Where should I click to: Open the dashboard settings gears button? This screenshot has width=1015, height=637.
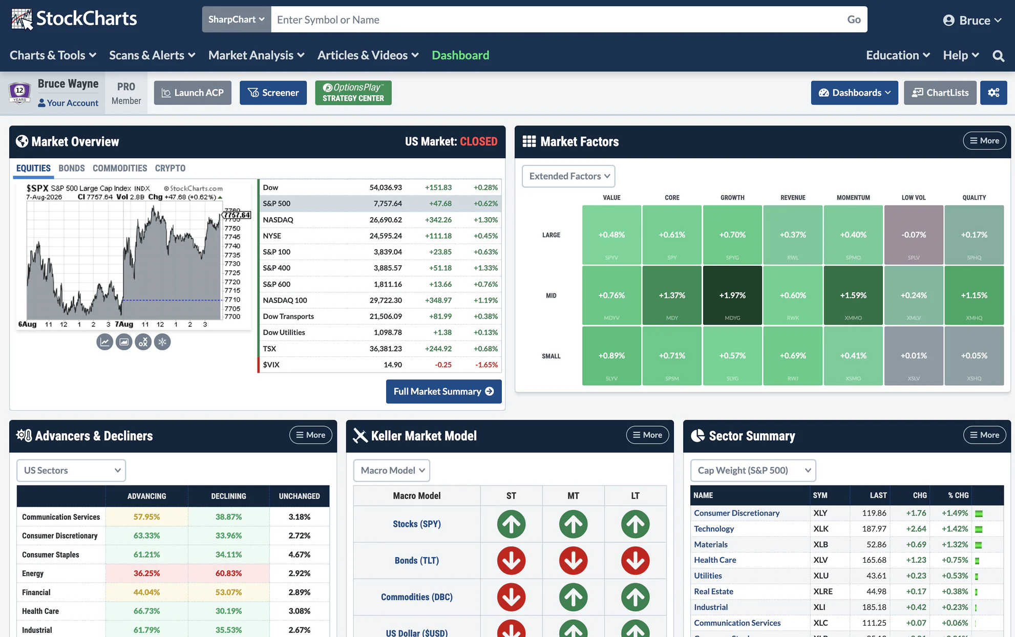(x=993, y=93)
